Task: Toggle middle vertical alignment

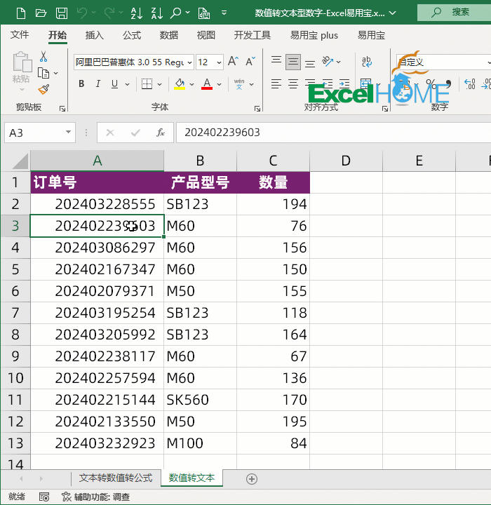Action: pyautogui.click(x=293, y=62)
